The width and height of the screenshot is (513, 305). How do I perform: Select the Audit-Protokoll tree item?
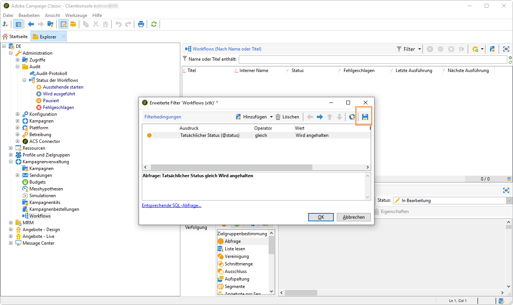tap(52, 74)
